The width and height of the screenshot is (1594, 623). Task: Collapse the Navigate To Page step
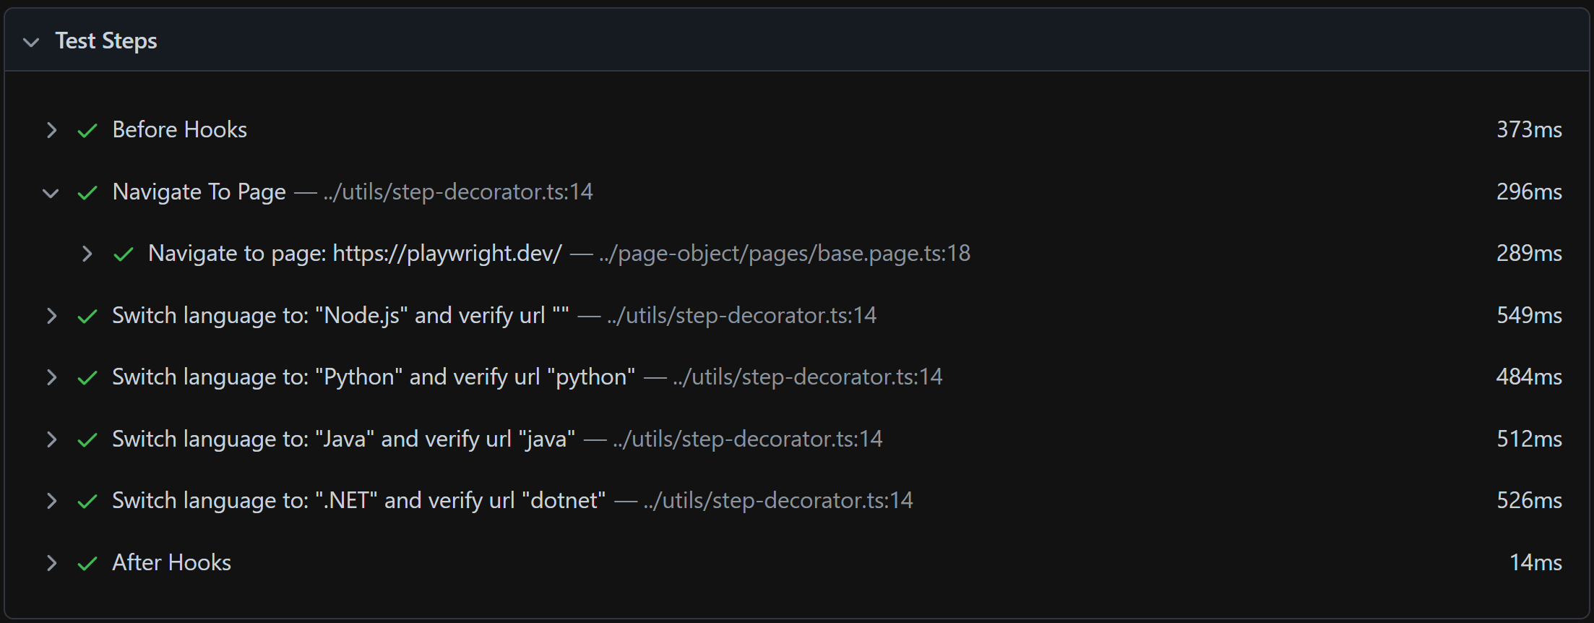51,193
